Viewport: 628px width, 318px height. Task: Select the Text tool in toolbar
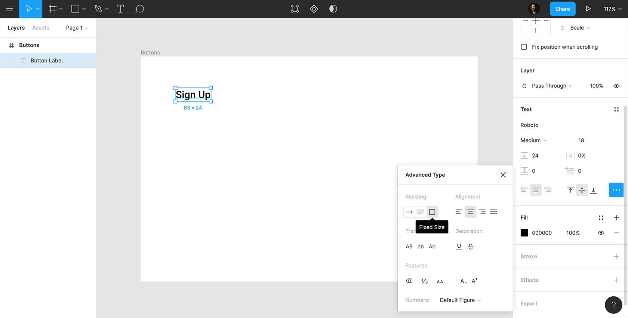tap(120, 9)
